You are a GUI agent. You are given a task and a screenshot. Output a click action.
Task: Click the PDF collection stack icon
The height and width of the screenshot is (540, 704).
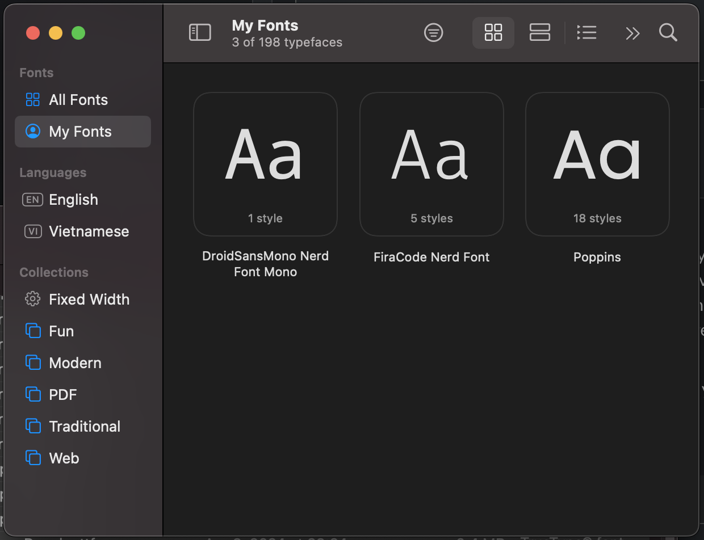tap(33, 395)
